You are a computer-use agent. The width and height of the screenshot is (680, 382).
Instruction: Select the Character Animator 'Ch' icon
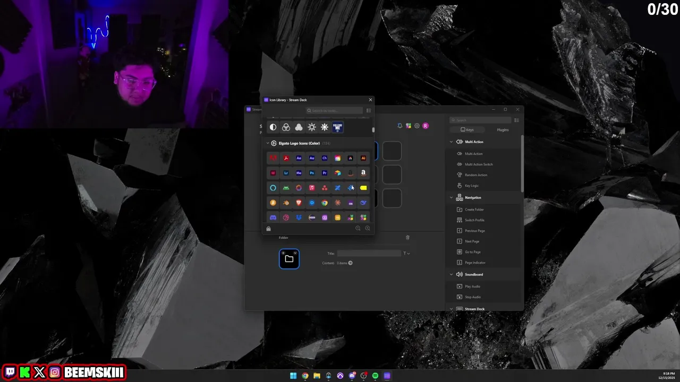(325, 158)
